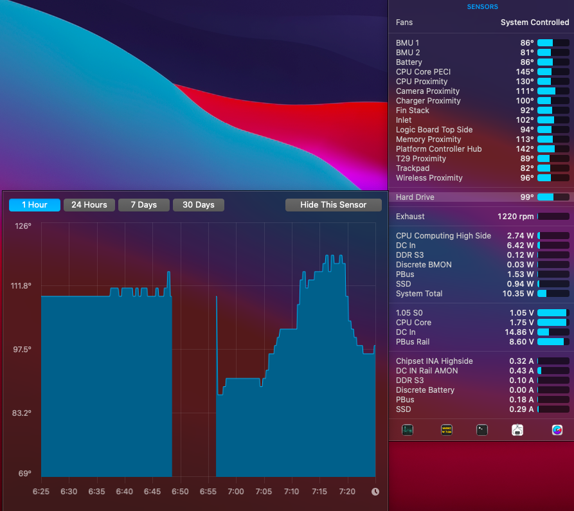Click the clock icon on the chart axis
574x511 pixels.
(375, 492)
